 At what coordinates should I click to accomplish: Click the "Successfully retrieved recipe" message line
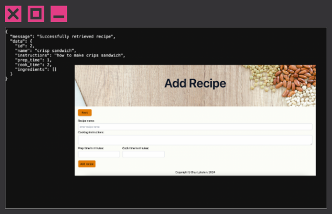click(x=63, y=36)
